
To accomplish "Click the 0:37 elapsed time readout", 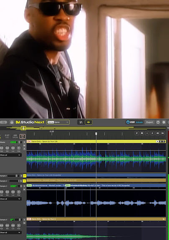I will tap(7, 135).
